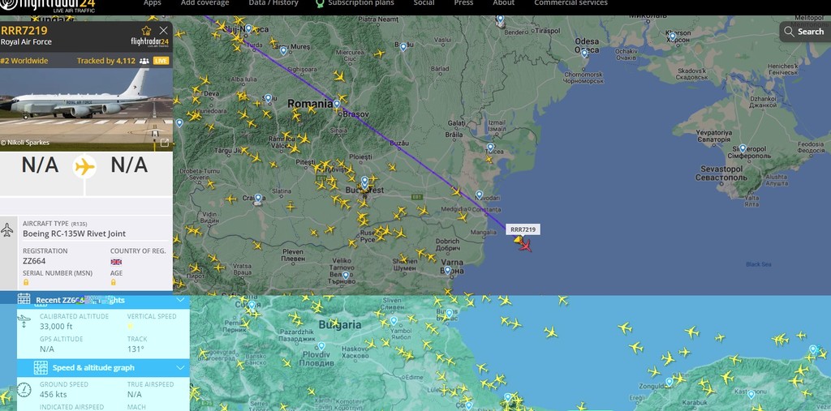Viewport: 831px width, 411px height.
Task: Click the green Subscription plans badge icon
Action: pos(320,4)
